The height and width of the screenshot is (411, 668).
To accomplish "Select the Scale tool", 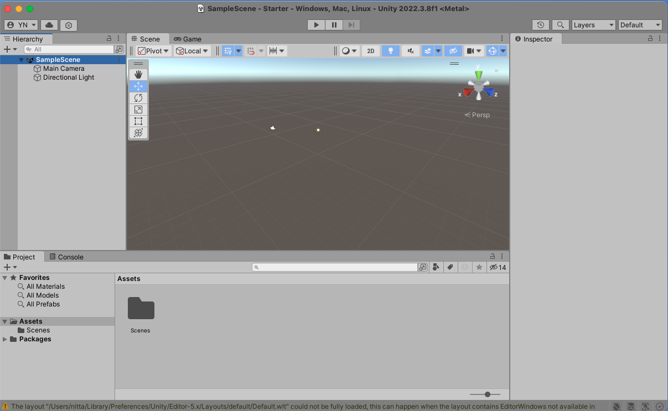I will tap(138, 110).
